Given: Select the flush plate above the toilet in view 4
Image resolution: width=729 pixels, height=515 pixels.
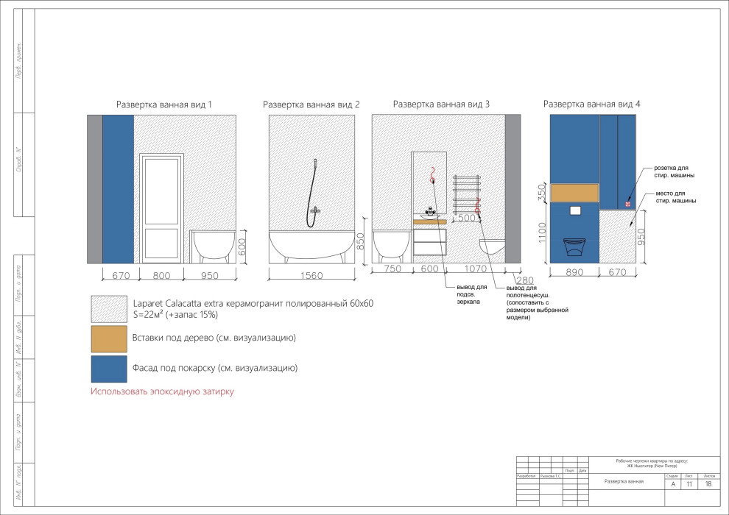Looking at the screenshot, I should pyautogui.click(x=574, y=210).
